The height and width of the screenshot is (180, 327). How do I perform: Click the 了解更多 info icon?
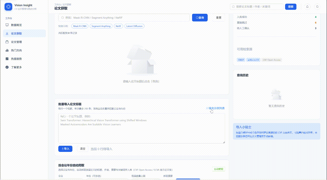tap(7, 67)
